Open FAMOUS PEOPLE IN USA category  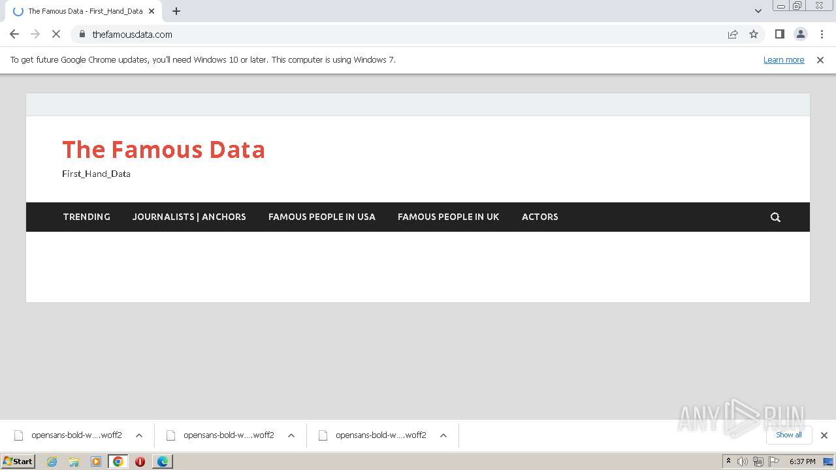click(x=322, y=217)
